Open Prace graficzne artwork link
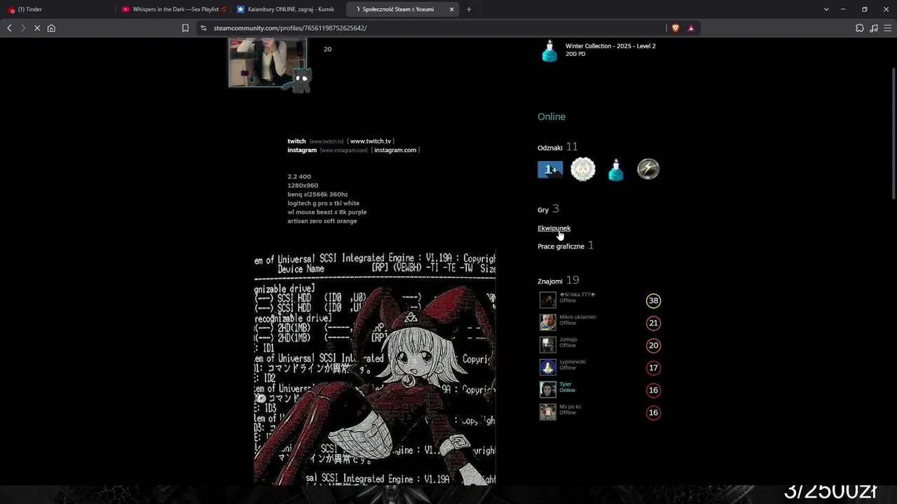This screenshot has width=897, height=504. click(x=566, y=246)
